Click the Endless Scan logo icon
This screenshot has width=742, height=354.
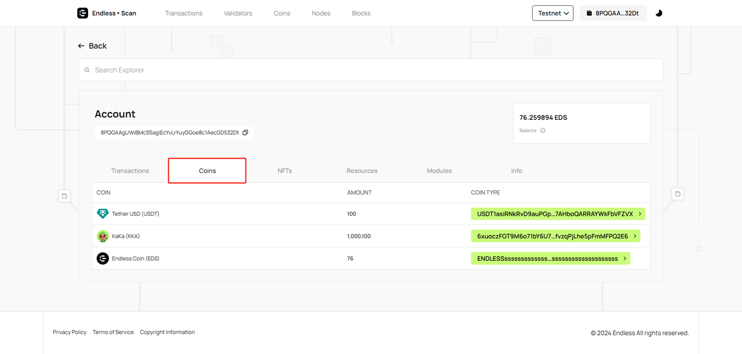[83, 13]
